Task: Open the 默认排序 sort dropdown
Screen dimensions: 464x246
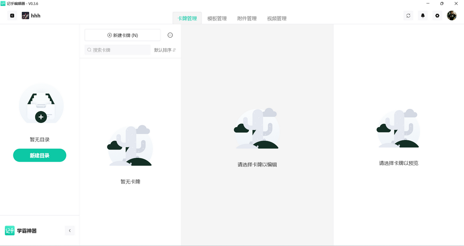Action: pyautogui.click(x=165, y=50)
